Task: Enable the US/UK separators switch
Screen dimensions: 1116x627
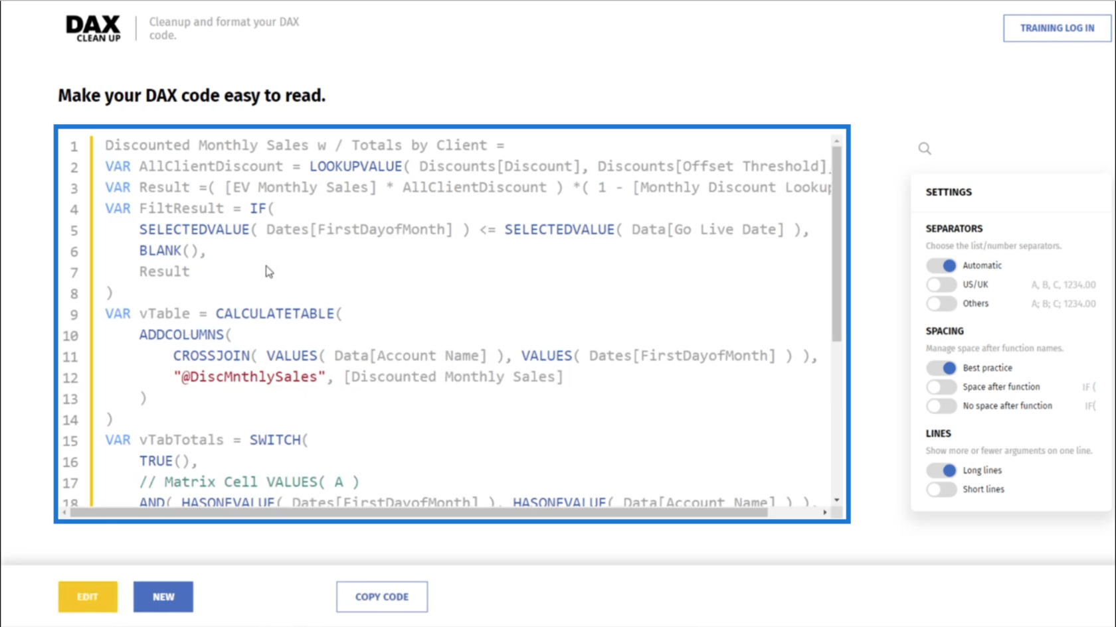Action: [x=941, y=285]
